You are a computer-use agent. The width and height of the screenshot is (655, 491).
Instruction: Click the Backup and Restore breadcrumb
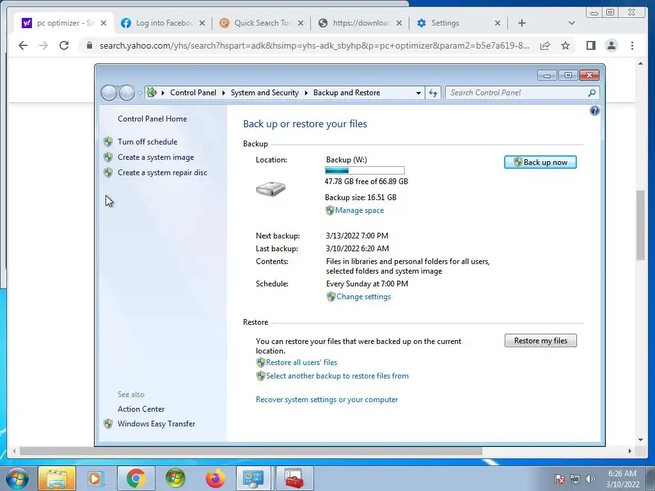tap(347, 93)
